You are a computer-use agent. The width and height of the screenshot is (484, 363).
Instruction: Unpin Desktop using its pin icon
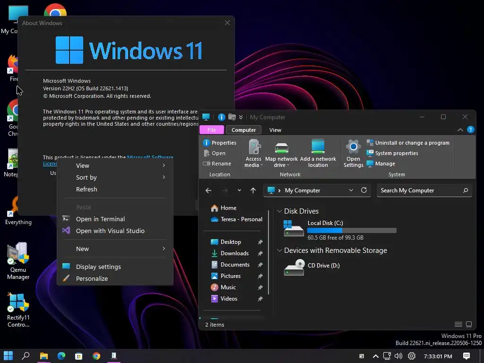pos(260,242)
